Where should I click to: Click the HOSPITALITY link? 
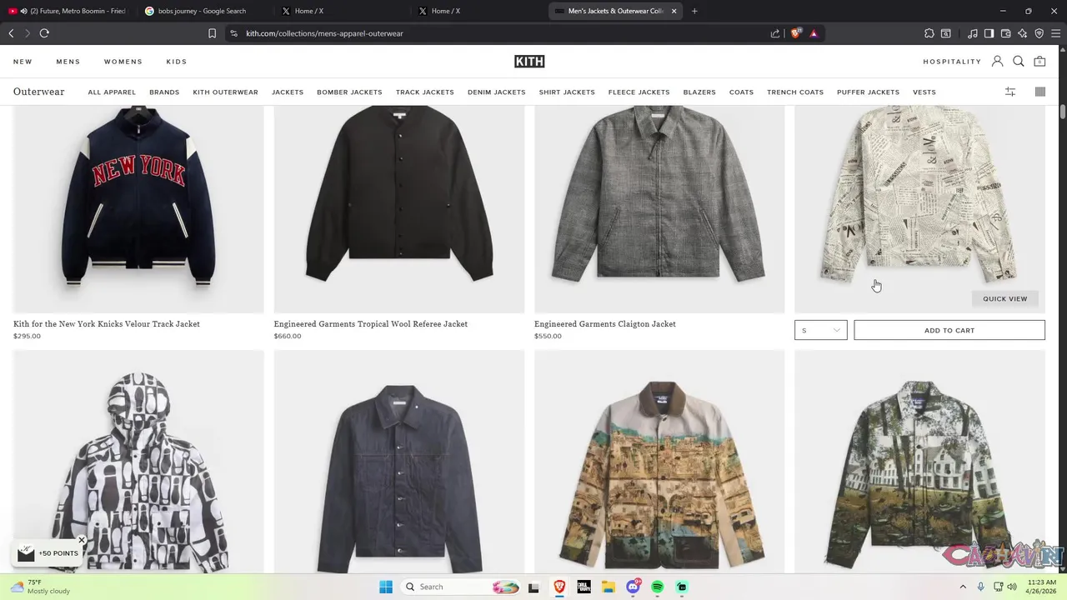952,62
